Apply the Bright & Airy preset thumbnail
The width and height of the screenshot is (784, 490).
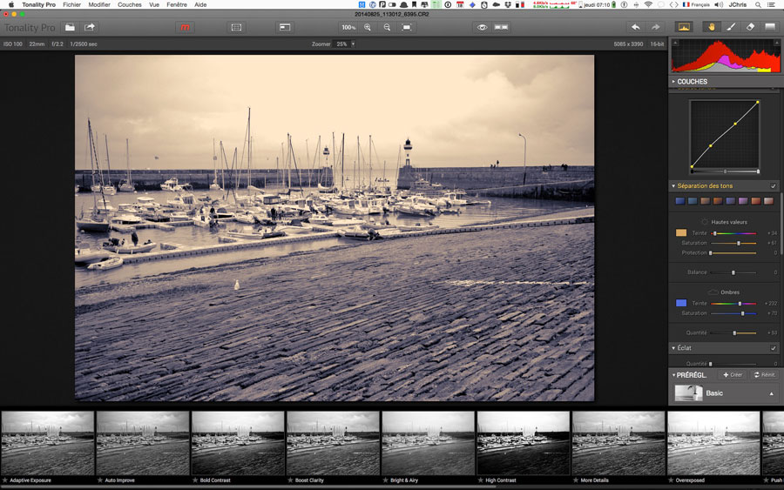[428, 443]
